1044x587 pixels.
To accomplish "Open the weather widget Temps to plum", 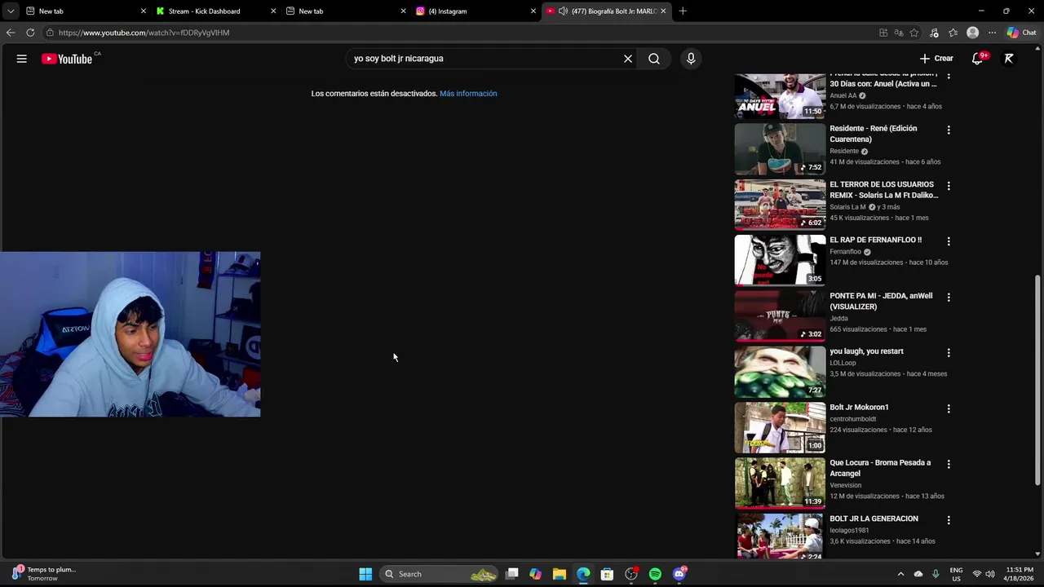I will coord(43,574).
